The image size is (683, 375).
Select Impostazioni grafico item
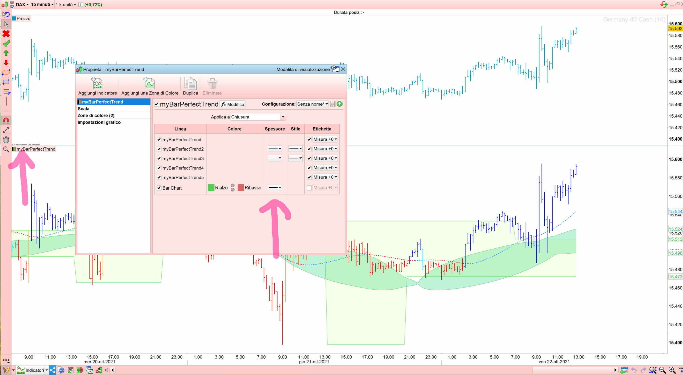(x=99, y=122)
